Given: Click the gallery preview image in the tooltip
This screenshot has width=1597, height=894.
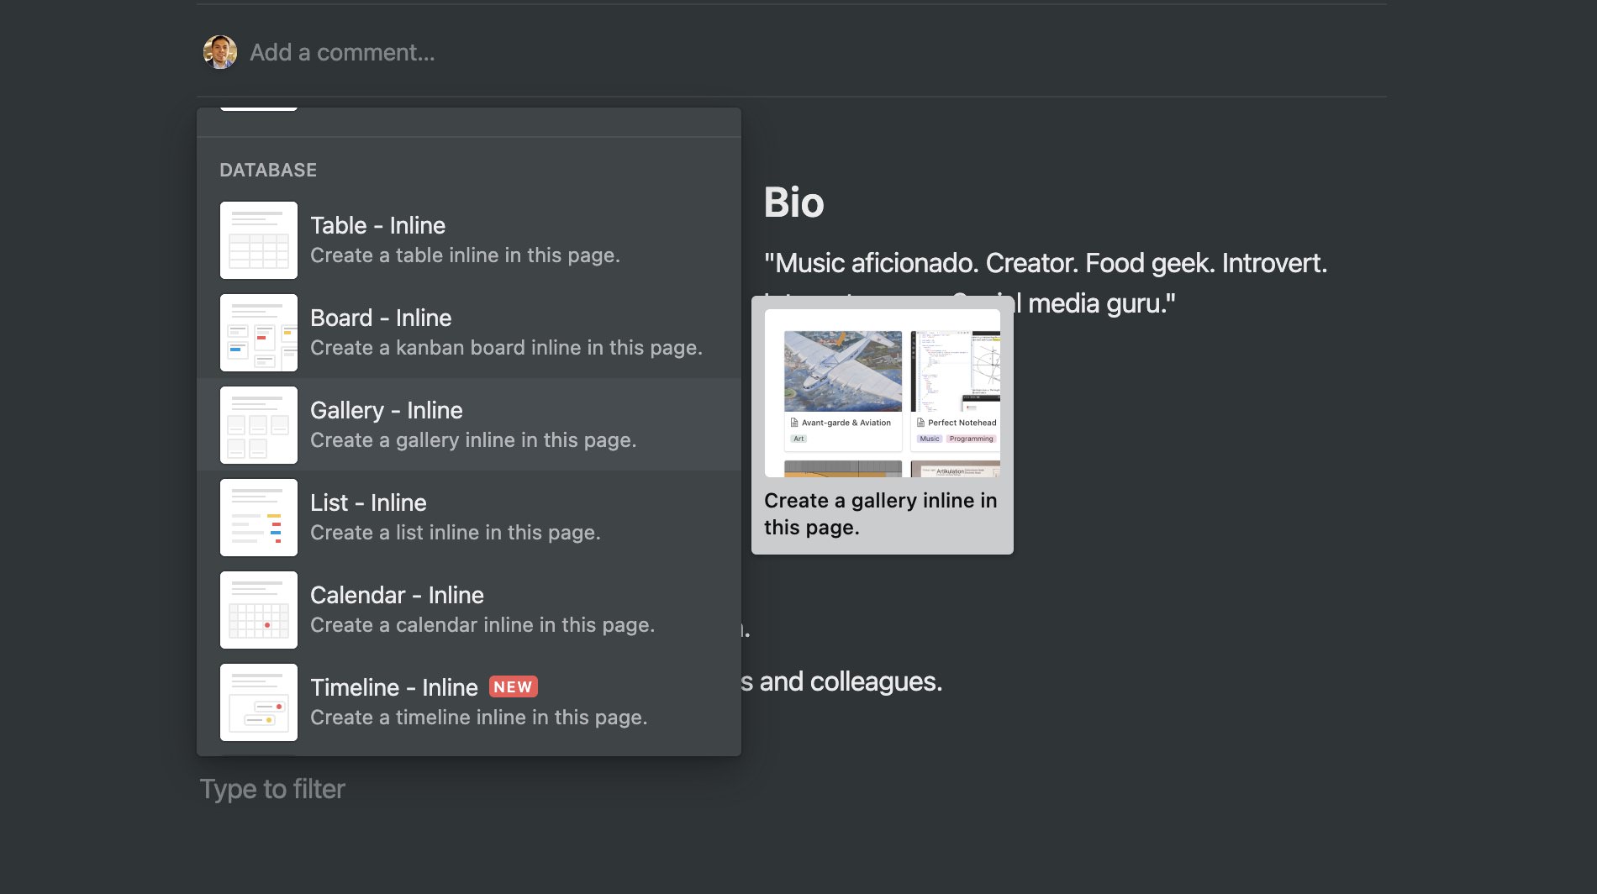Looking at the screenshot, I should [883, 393].
